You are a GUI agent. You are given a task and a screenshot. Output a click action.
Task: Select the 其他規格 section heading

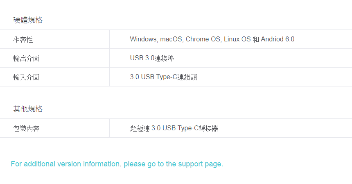pyautogui.click(x=28, y=109)
